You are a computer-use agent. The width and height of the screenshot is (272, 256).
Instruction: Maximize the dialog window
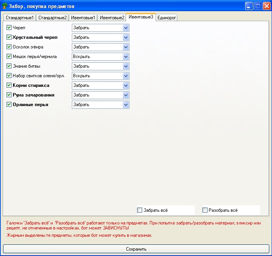tap(258, 6)
